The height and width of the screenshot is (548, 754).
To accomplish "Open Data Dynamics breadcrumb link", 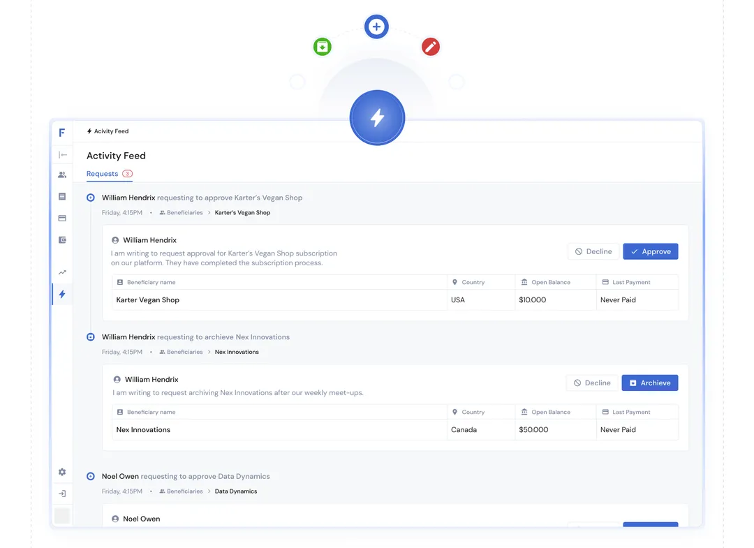I will point(236,491).
